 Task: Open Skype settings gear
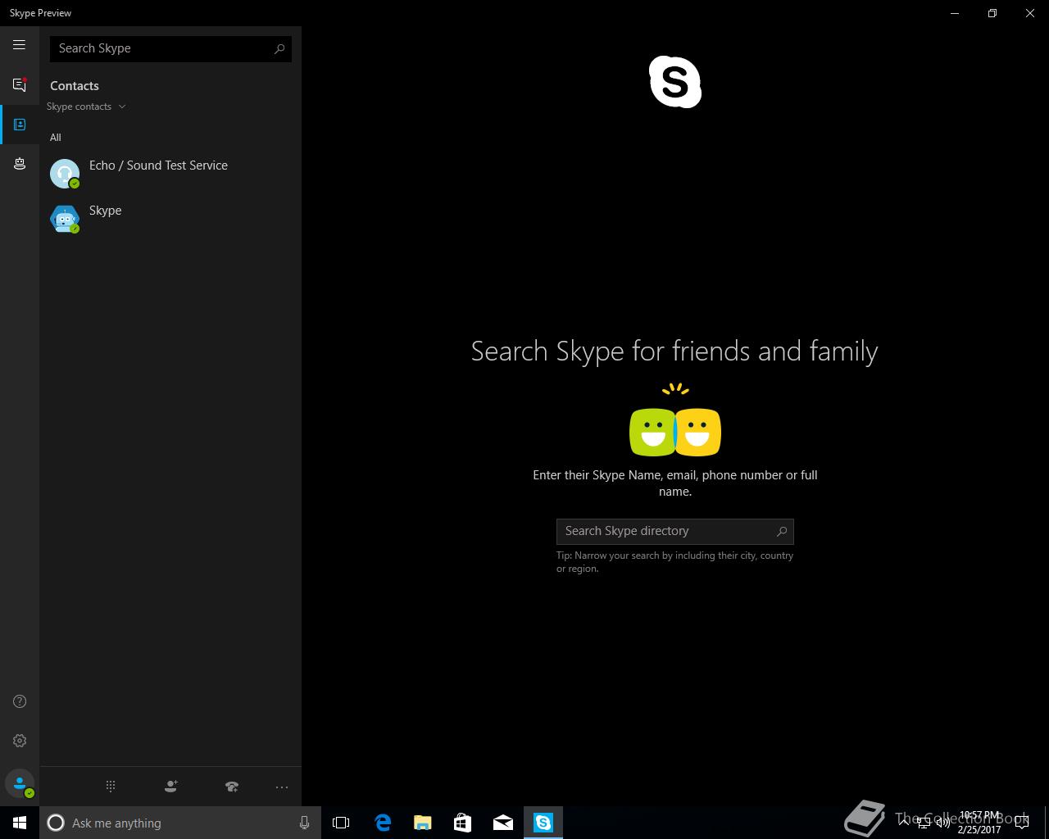20,741
